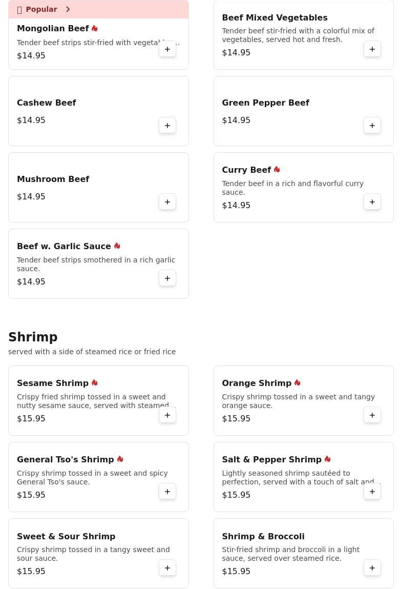The width and height of the screenshot is (402, 589).
Task: Open Shrimp & Broccoli item details
Action: pos(263,536)
